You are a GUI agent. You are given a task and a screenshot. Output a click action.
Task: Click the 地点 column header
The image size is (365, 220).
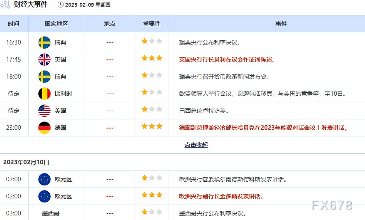click(x=110, y=24)
